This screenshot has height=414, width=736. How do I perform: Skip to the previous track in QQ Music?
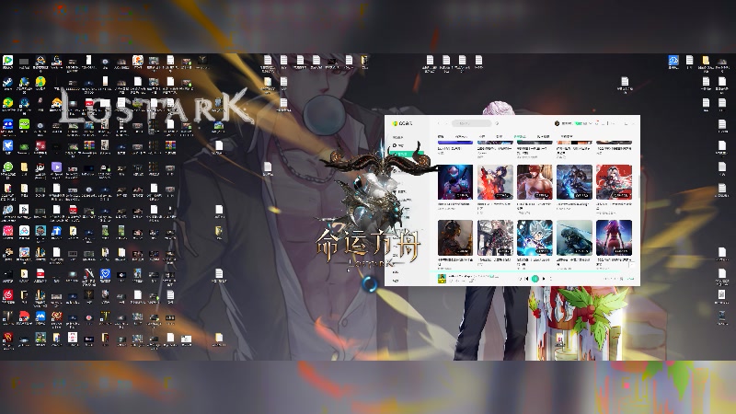click(x=526, y=279)
